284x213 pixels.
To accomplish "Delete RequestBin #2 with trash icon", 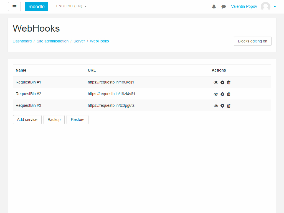I will coord(229,94).
